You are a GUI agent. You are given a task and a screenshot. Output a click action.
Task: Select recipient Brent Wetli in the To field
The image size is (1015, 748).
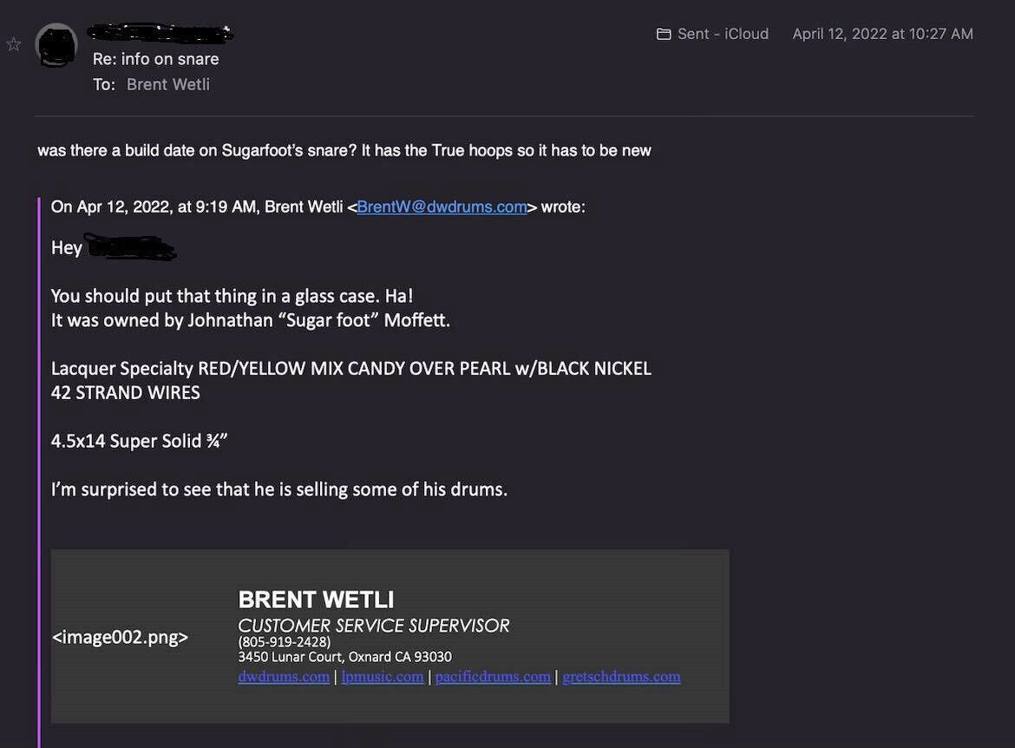coord(168,84)
